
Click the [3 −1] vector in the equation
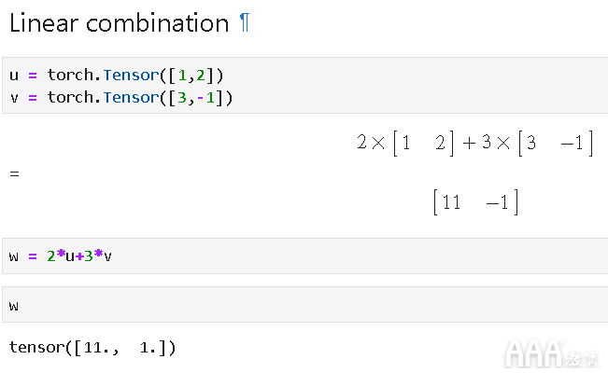(557, 143)
